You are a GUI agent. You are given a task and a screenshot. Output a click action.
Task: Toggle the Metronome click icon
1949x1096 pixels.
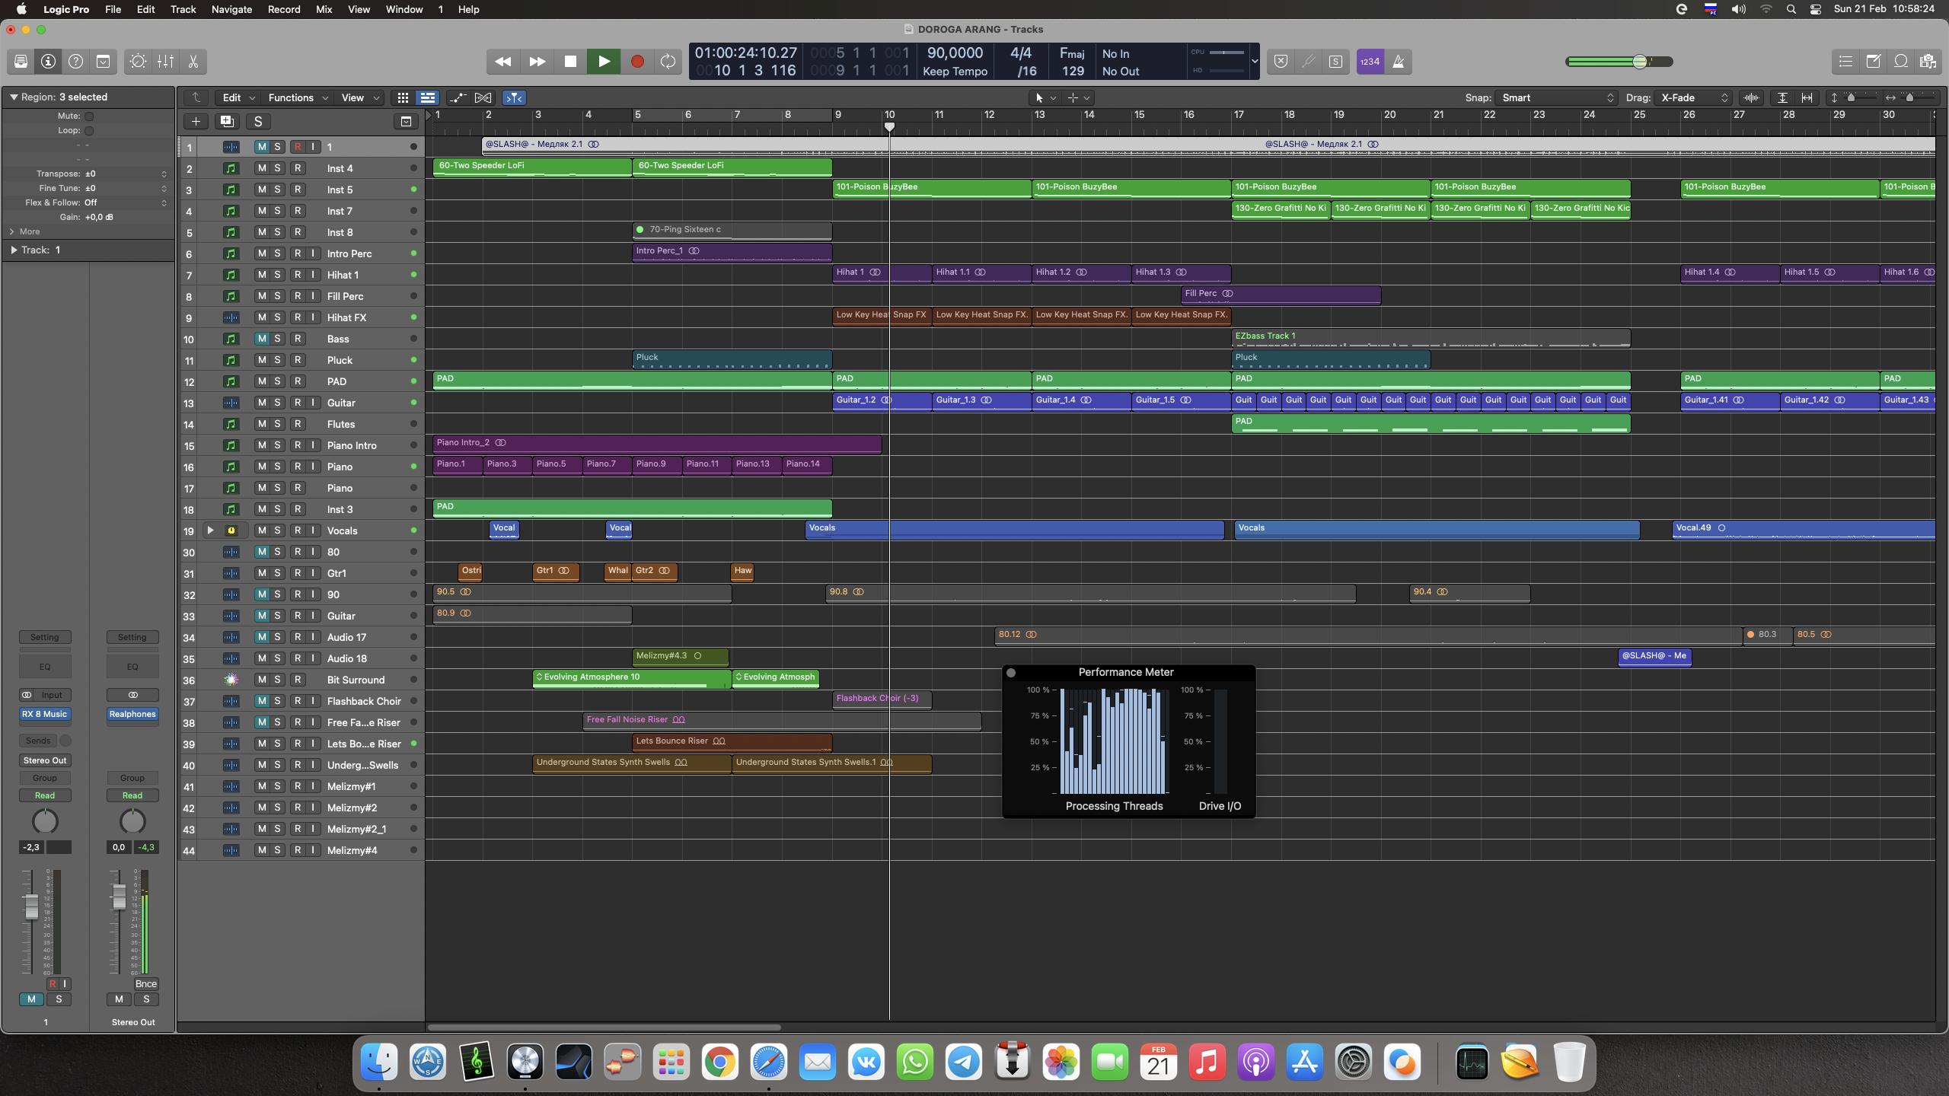[1399, 62]
